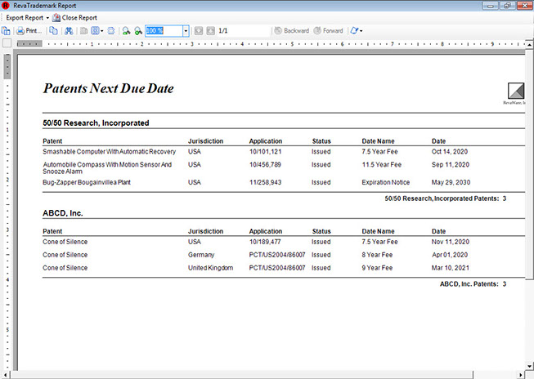534x379 pixels.
Task: Click the page width view icon
Action: (111, 31)
